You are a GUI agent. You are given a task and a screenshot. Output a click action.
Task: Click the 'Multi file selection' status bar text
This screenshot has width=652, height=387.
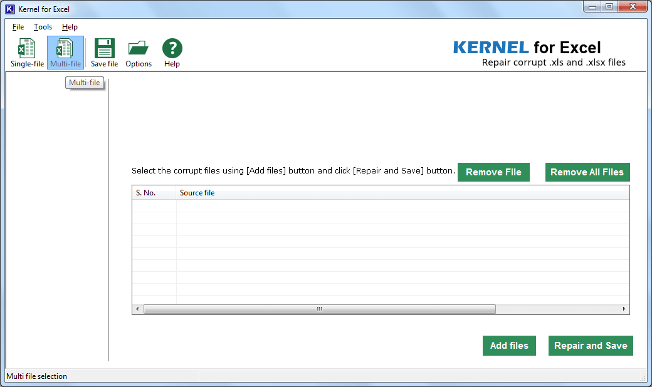pyautogui.click(x=36, y=376)
